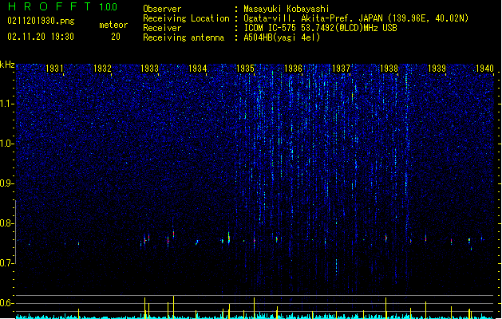Click the 0.8 frequency axis label
This screenshot has height=319, width=502.
[x=7, y=223]
